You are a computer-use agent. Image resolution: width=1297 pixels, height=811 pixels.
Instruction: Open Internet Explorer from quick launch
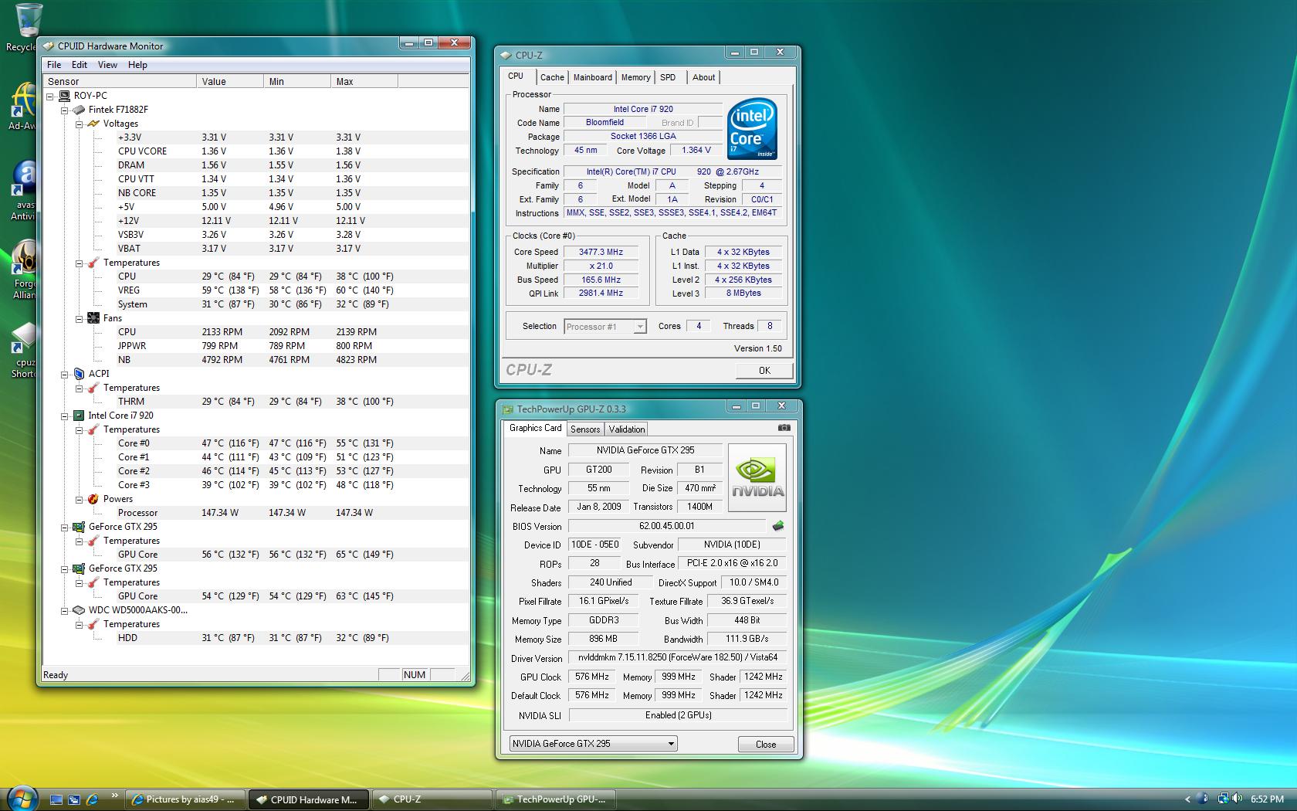[x=92, y=799]
